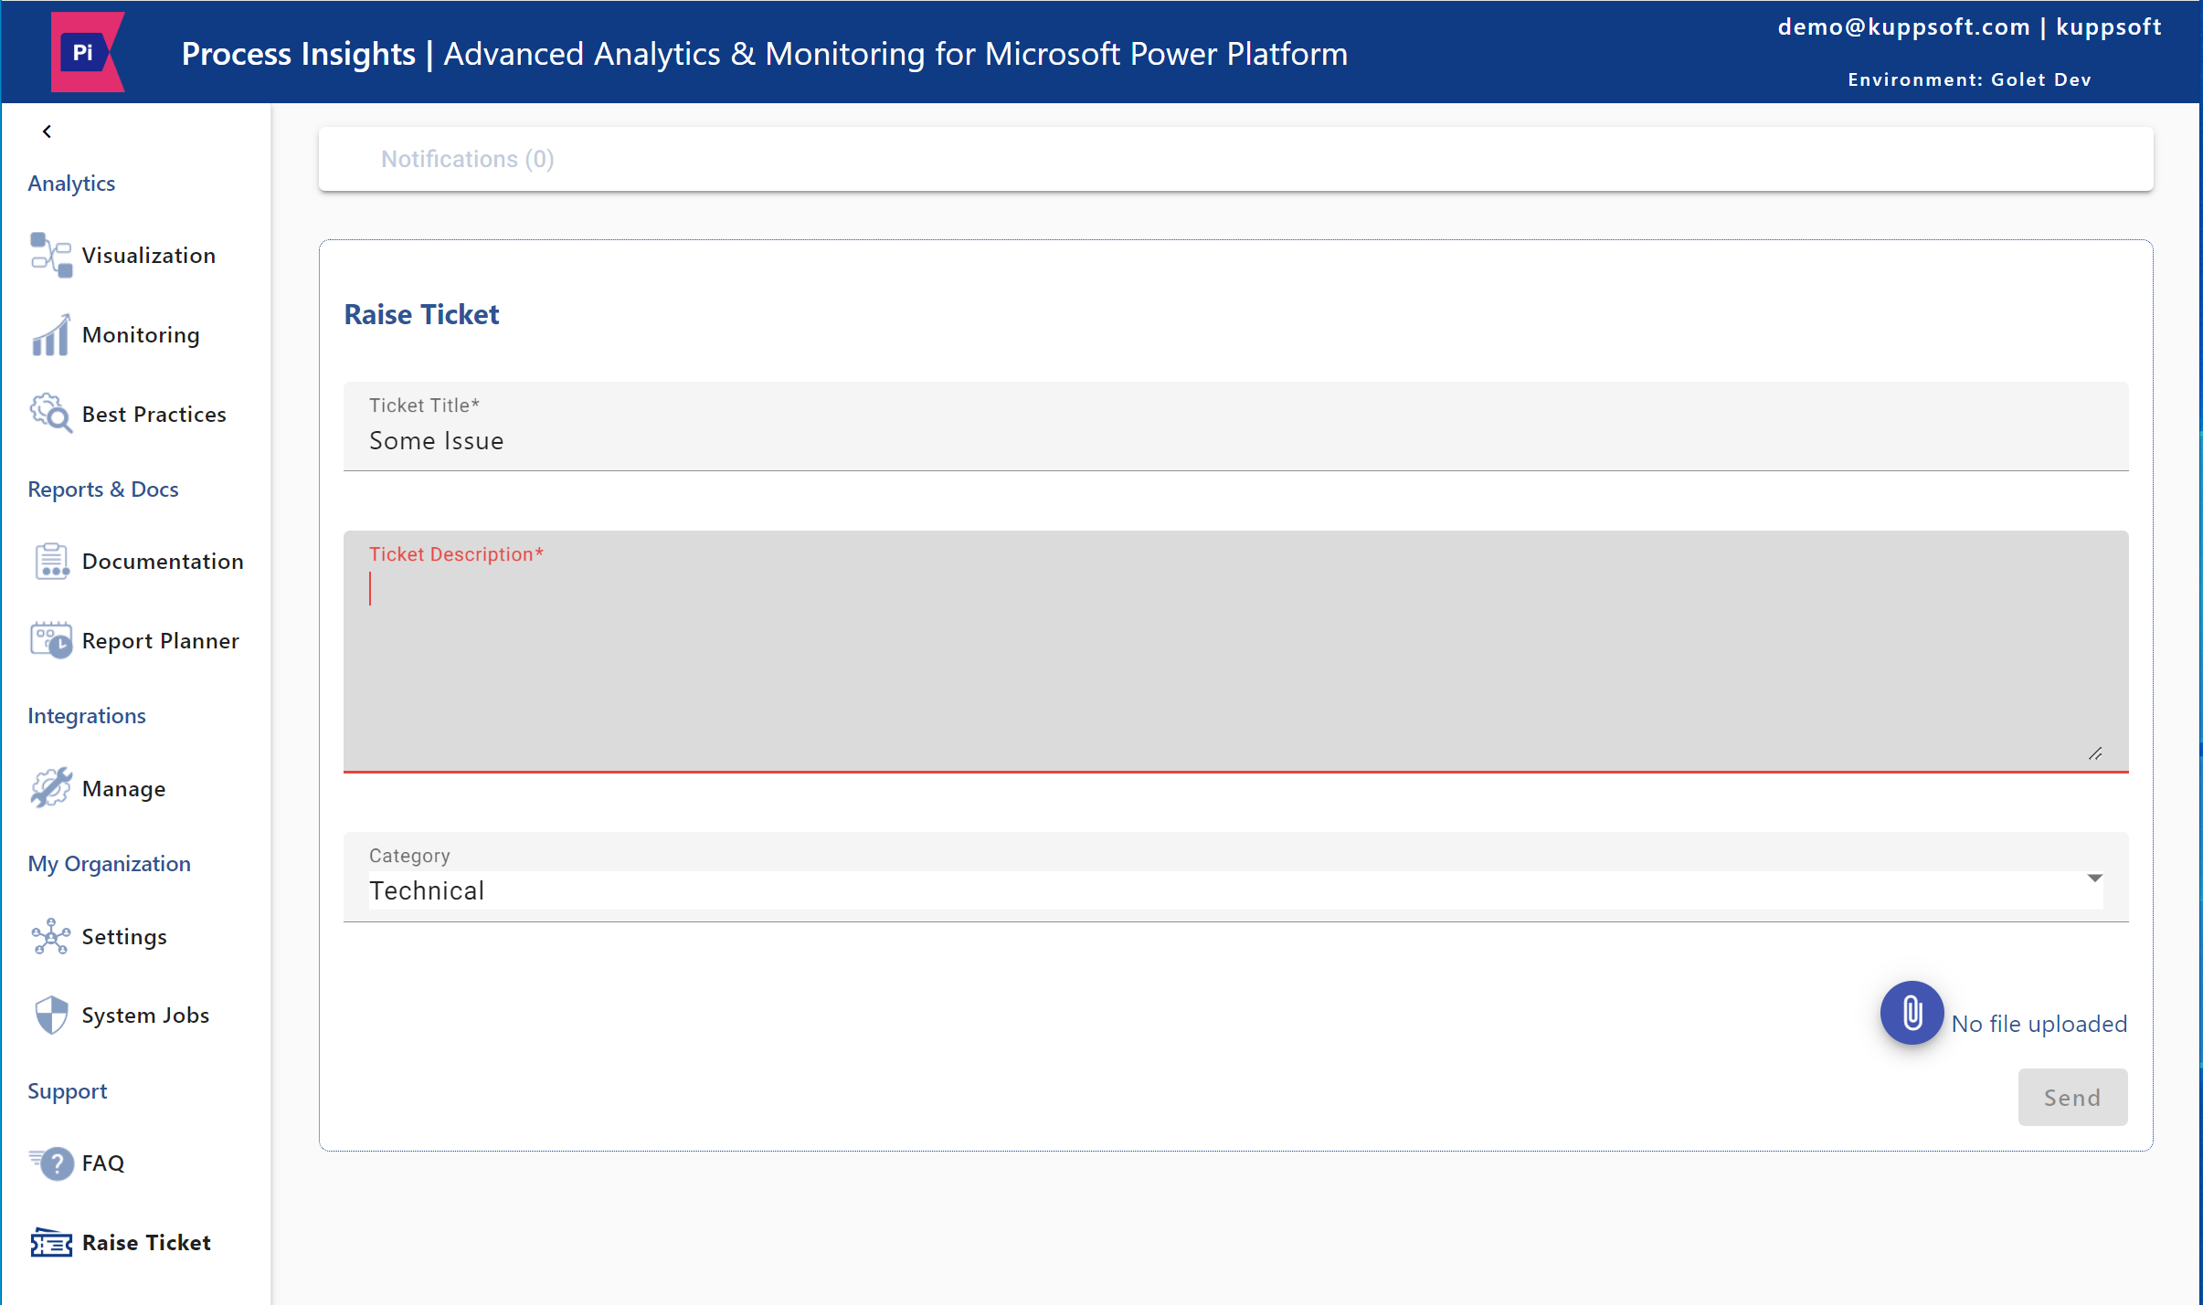Click the Integrations section heading

87,716
